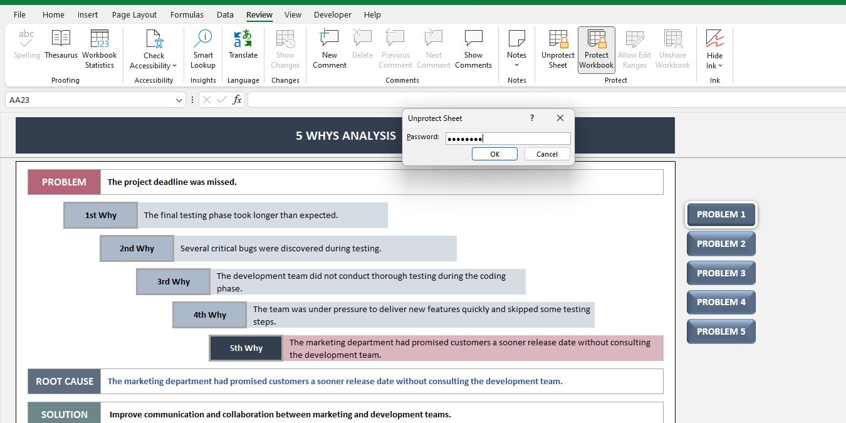Open Workbook Statistics
Image resolution: width=846 pixels, height=423 pixels.
click(x=100, y=49)
